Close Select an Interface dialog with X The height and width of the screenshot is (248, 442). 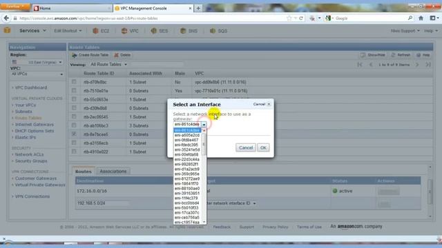pyautogui.click(x=269, y=104)
